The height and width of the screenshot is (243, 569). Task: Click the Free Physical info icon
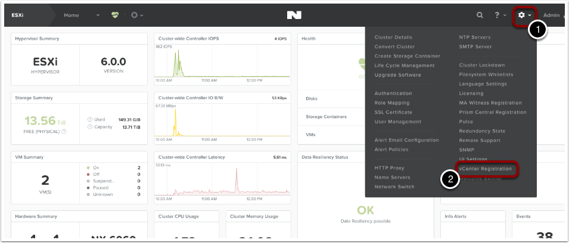64,131
